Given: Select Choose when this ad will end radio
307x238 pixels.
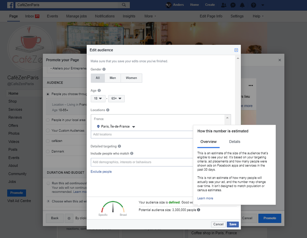Looking at the screenshot, I should (48, 201).
